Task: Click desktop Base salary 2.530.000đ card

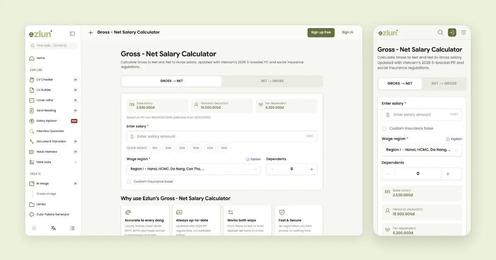Action: coord(157,106)
